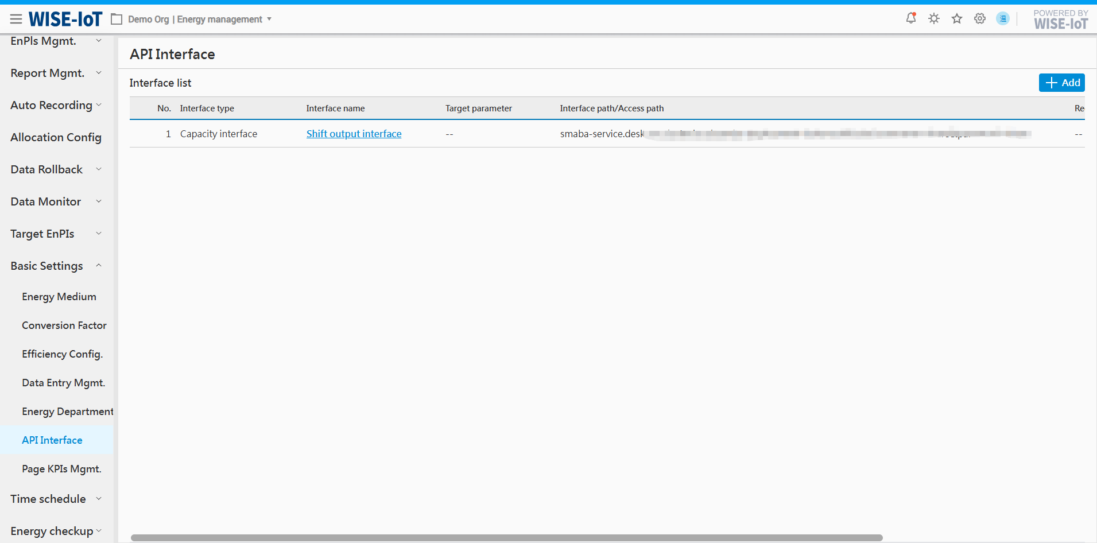
Task: Expand the Data Rollback section
Action: coord(56,169)
